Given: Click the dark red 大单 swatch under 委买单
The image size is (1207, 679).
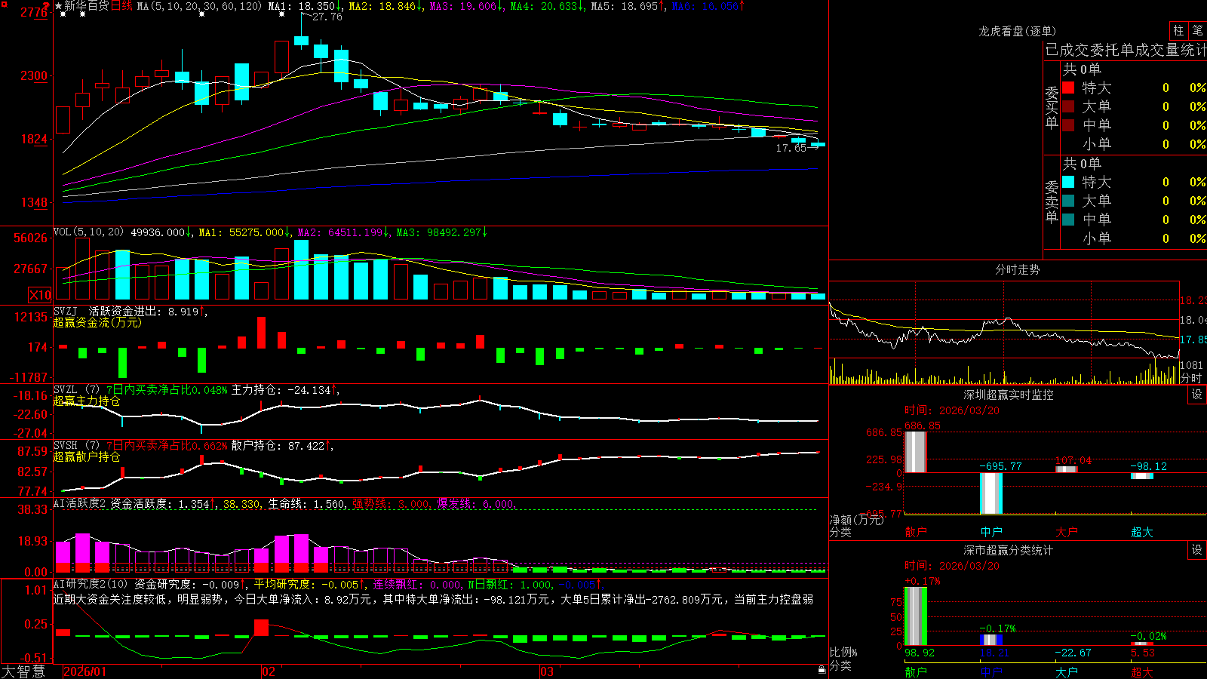Looking at the screenshot, I should 1068,106.
